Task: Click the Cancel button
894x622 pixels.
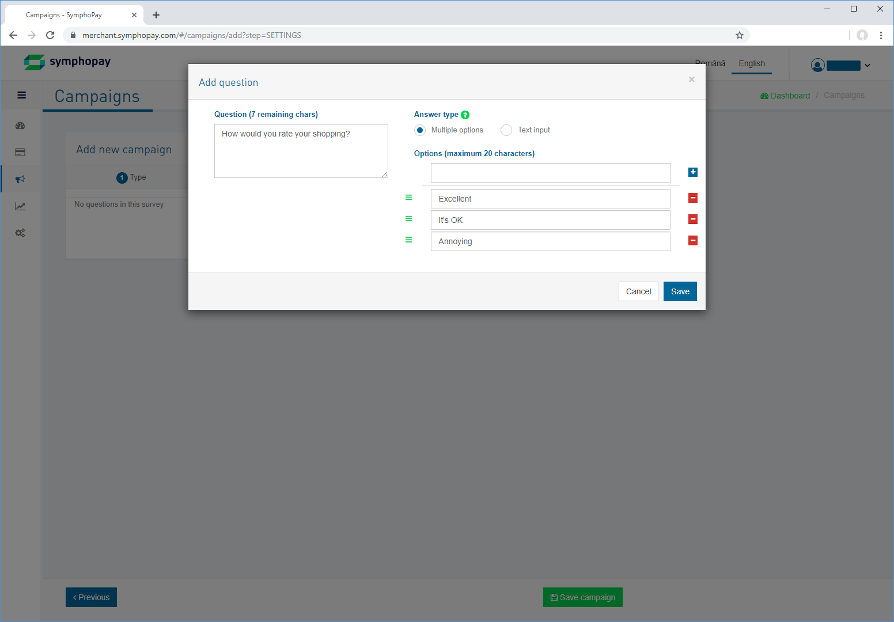Action: pos(638,291)
